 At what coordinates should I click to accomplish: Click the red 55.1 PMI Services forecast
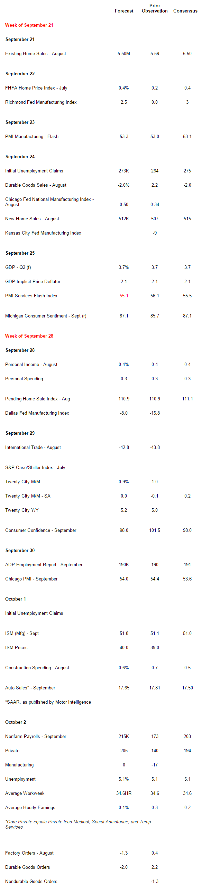coord(124,296)
